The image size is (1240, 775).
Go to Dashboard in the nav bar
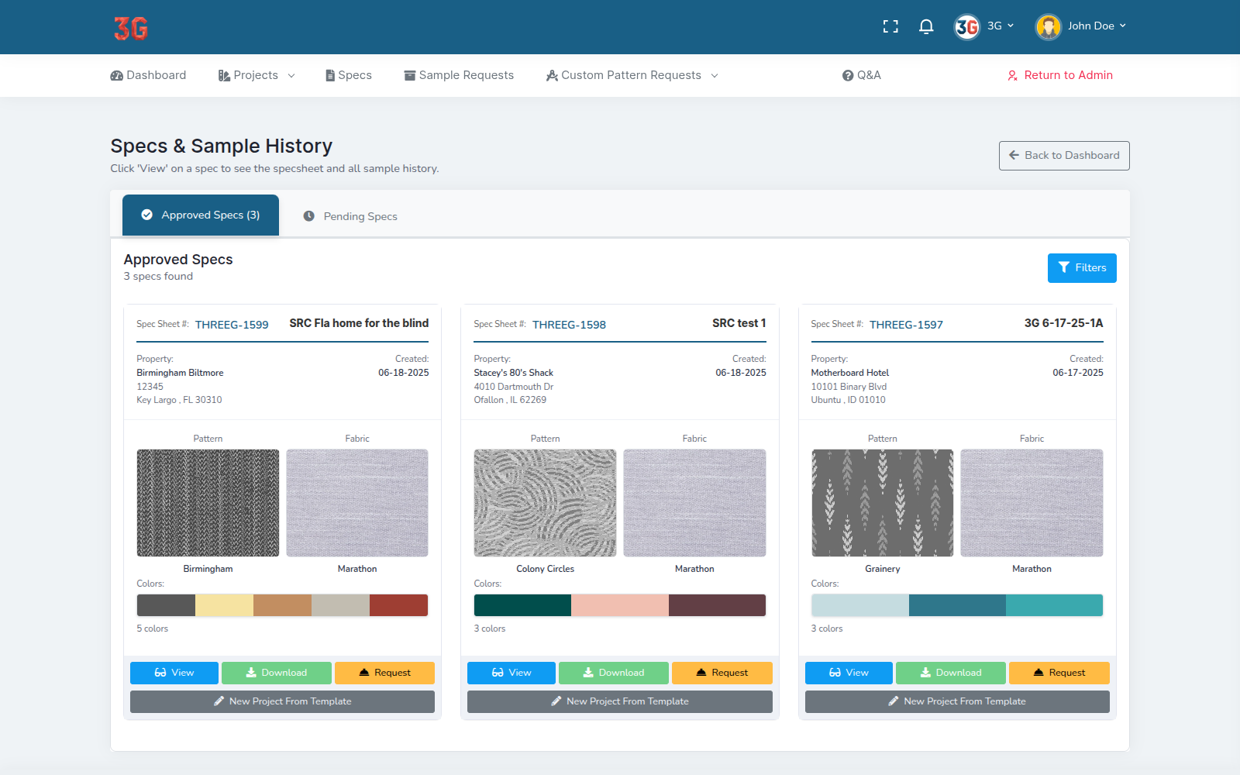click(148, 76)
